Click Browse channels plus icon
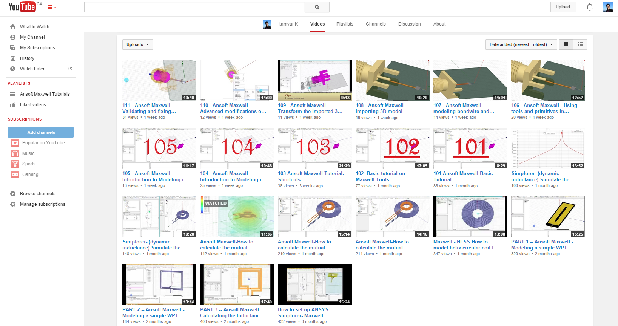 click(13, 194)
